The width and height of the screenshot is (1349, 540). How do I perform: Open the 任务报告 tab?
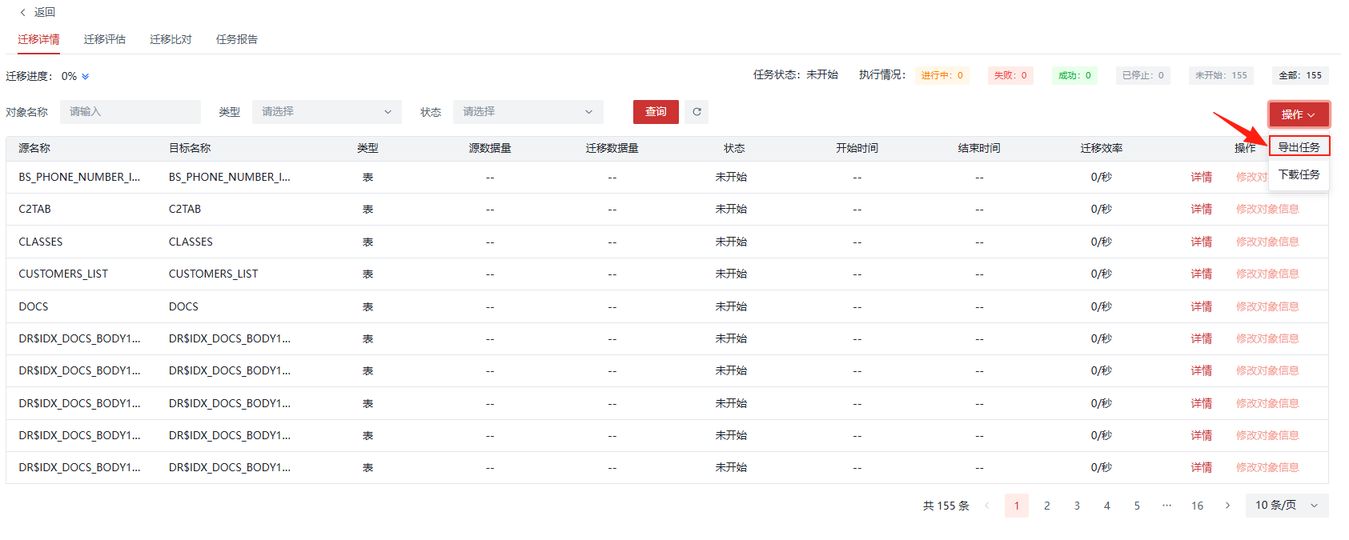click(236, 39)
